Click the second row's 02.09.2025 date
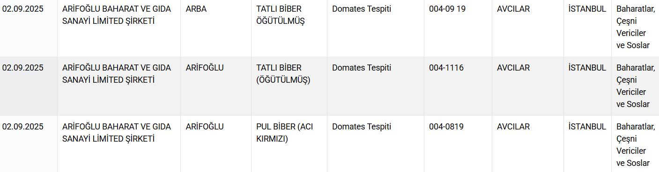The width and height of the screenshot is (659, 172). click(22, 68)
